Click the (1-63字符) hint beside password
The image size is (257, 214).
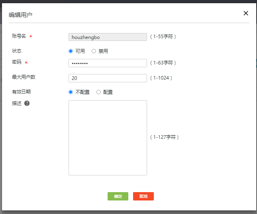pos(163,63)
